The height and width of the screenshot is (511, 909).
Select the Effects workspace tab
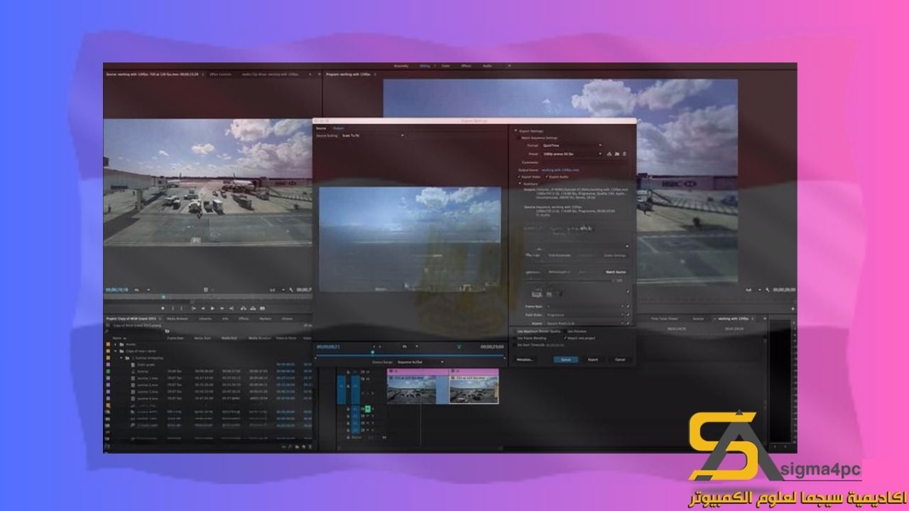pyautogui.click(x=466, y=66)
